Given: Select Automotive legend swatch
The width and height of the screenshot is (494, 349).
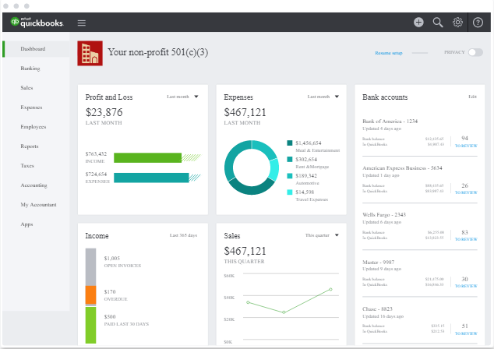Looking at the screenshot, I should click(x=290, y=176).
